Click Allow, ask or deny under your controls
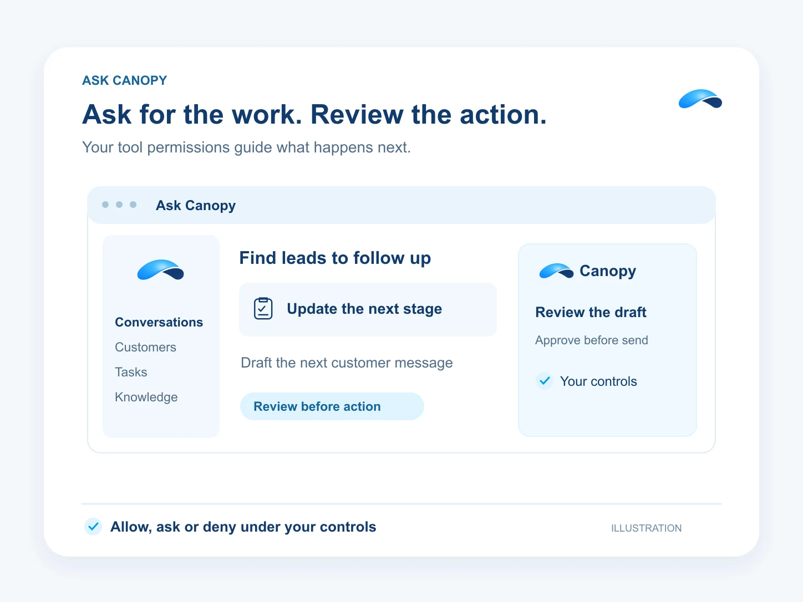Viewport: 803px width, 602px height. point(243,527)
